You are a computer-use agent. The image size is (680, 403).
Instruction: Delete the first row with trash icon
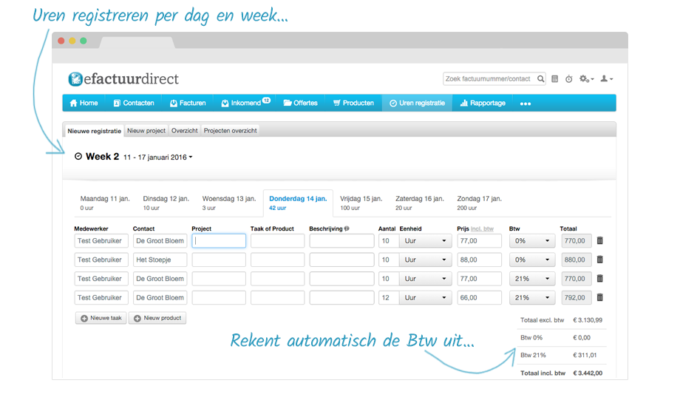click(599, 241)
